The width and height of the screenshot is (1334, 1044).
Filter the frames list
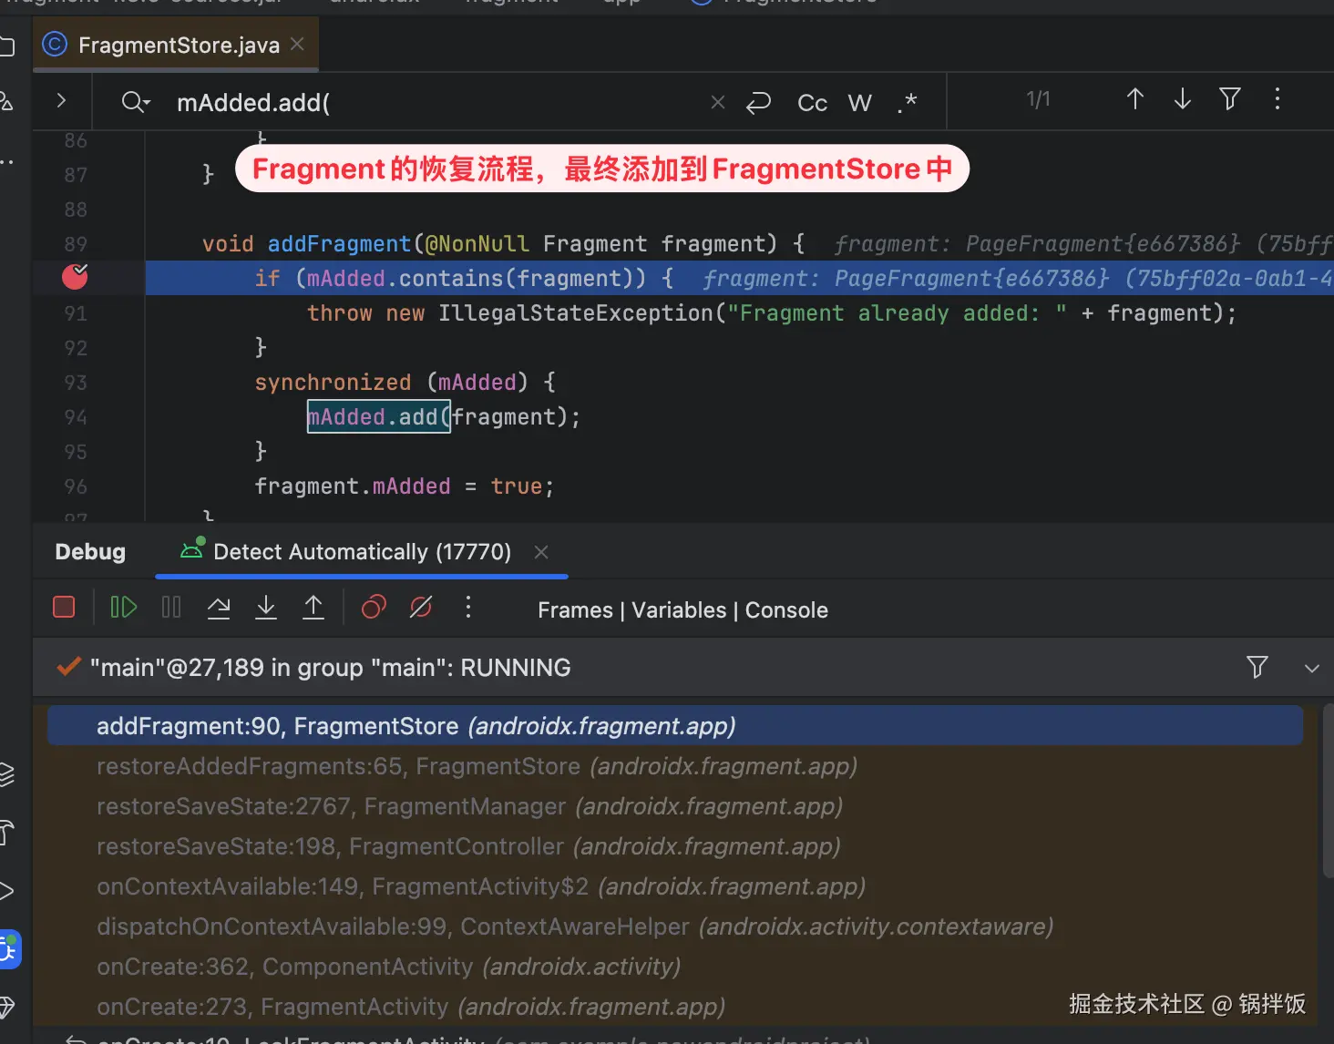click(x=1257, y=667)
